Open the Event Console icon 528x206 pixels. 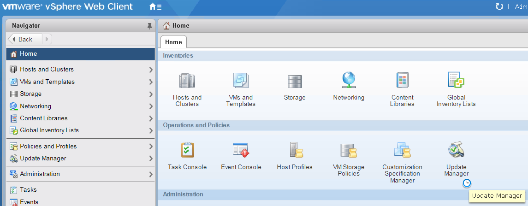[241, 150]
